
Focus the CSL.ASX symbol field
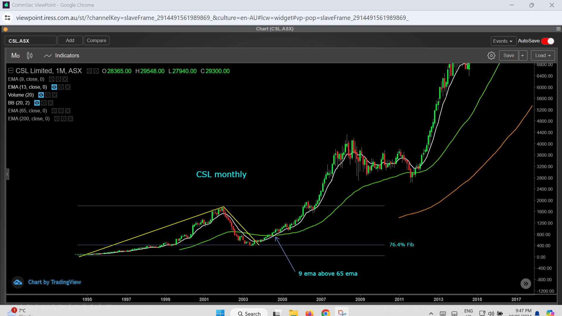(x=30, y=41)
